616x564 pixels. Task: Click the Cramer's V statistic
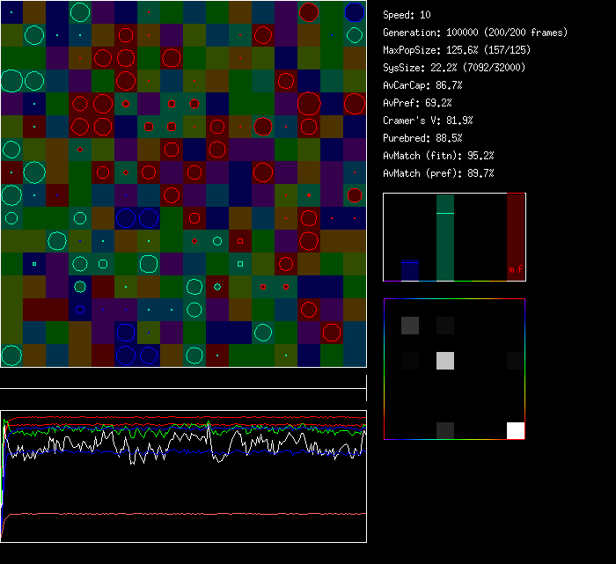tap(428, 121)
